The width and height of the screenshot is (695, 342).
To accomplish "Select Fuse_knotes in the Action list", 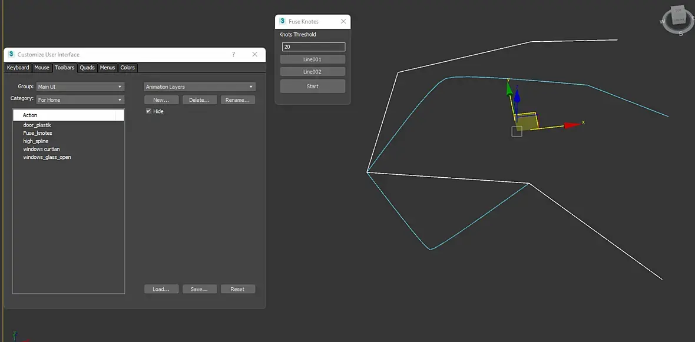I will 38,133.
